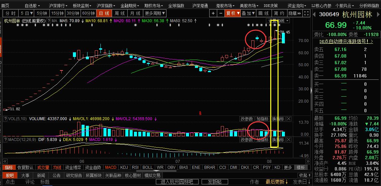Click the 更多 indicators button
The width and height of the screenshot is (381, 186).
click(x=288, y=167)
